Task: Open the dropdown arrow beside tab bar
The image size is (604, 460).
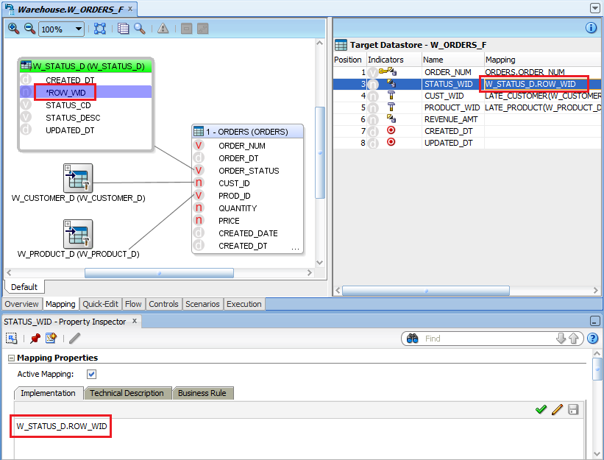Action: 594,7
